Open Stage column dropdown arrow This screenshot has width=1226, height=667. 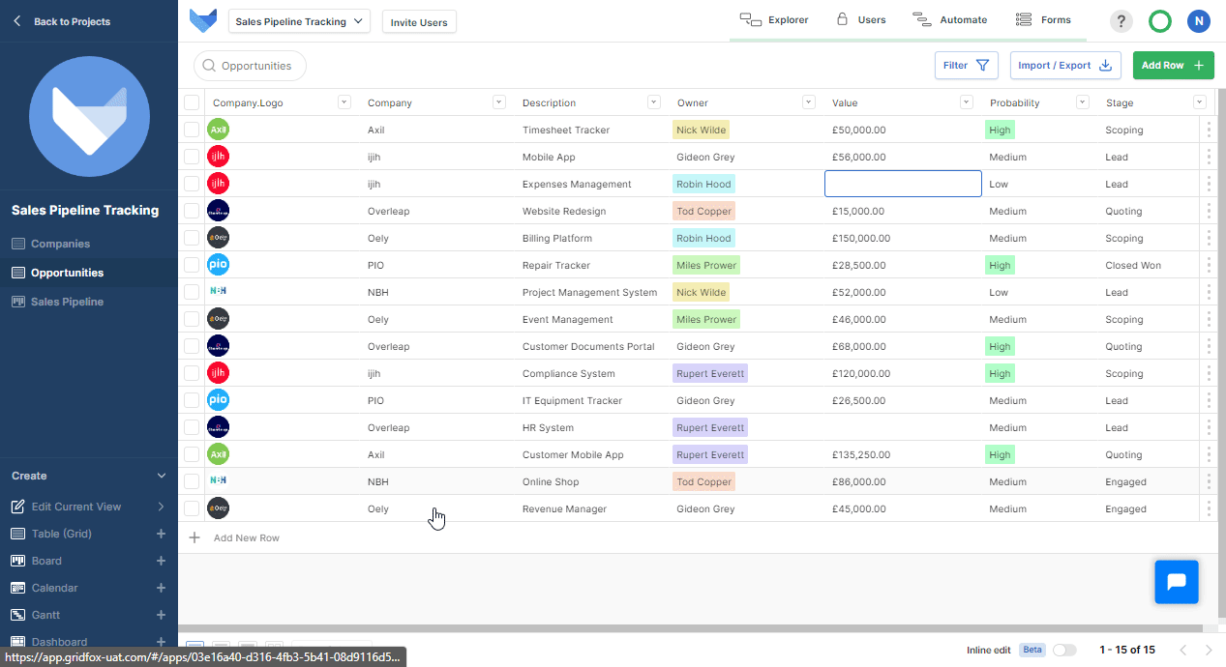click(1200, 102)
